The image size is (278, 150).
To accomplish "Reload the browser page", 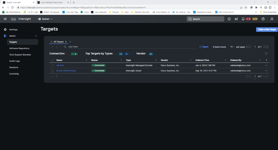I will tap(12, 8).
